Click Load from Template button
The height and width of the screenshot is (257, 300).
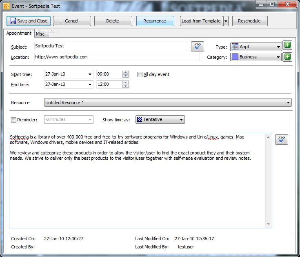[202, 21]
